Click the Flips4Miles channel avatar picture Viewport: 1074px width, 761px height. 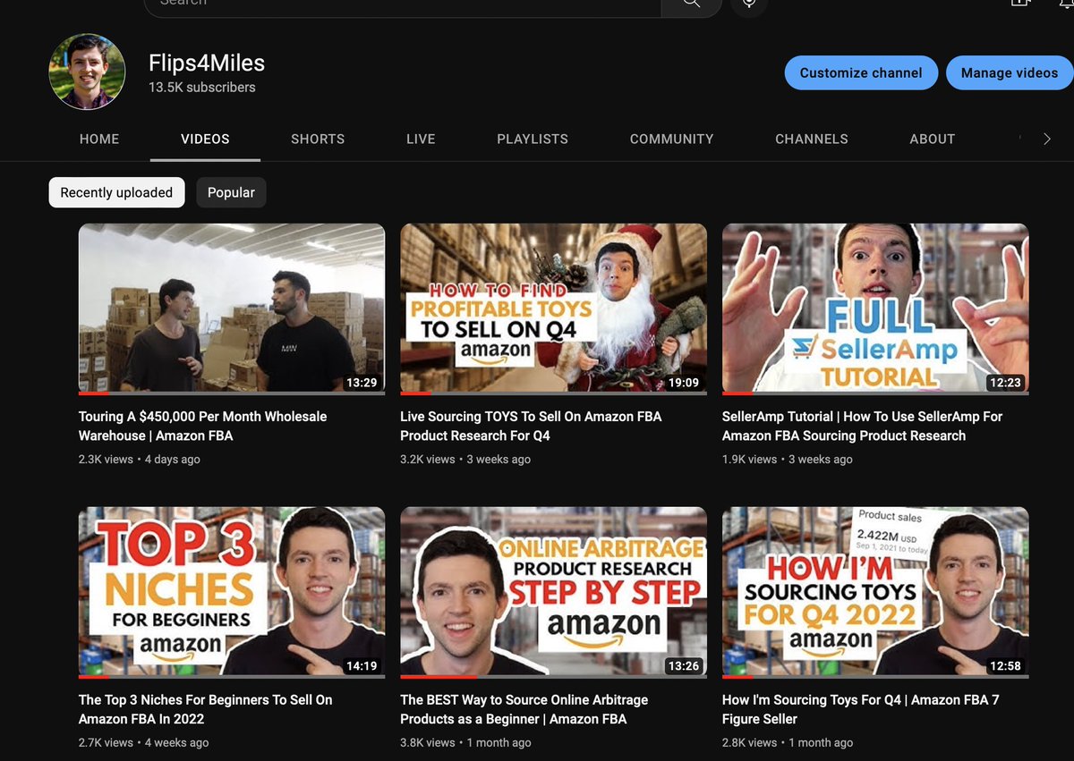click(x=87, y=72)
